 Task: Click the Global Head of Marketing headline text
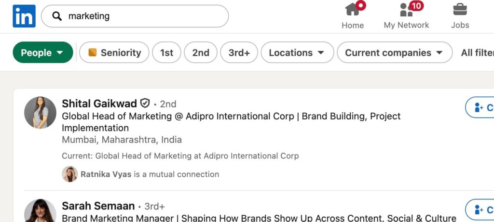pos(231,122)
